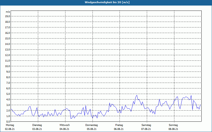Click the 'Mittwoch' day label
Viewport: 212px width, 132px height.
65,125
